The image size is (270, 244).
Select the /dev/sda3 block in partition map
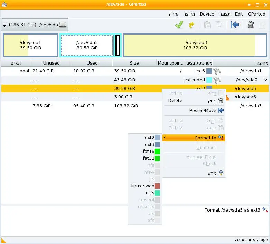click(195, 45)
